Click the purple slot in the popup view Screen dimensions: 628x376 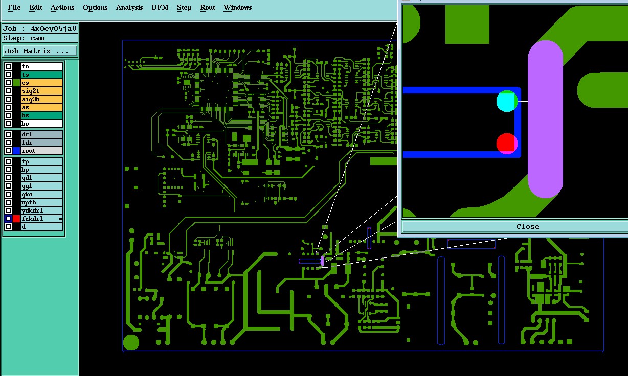click(545, 119)
